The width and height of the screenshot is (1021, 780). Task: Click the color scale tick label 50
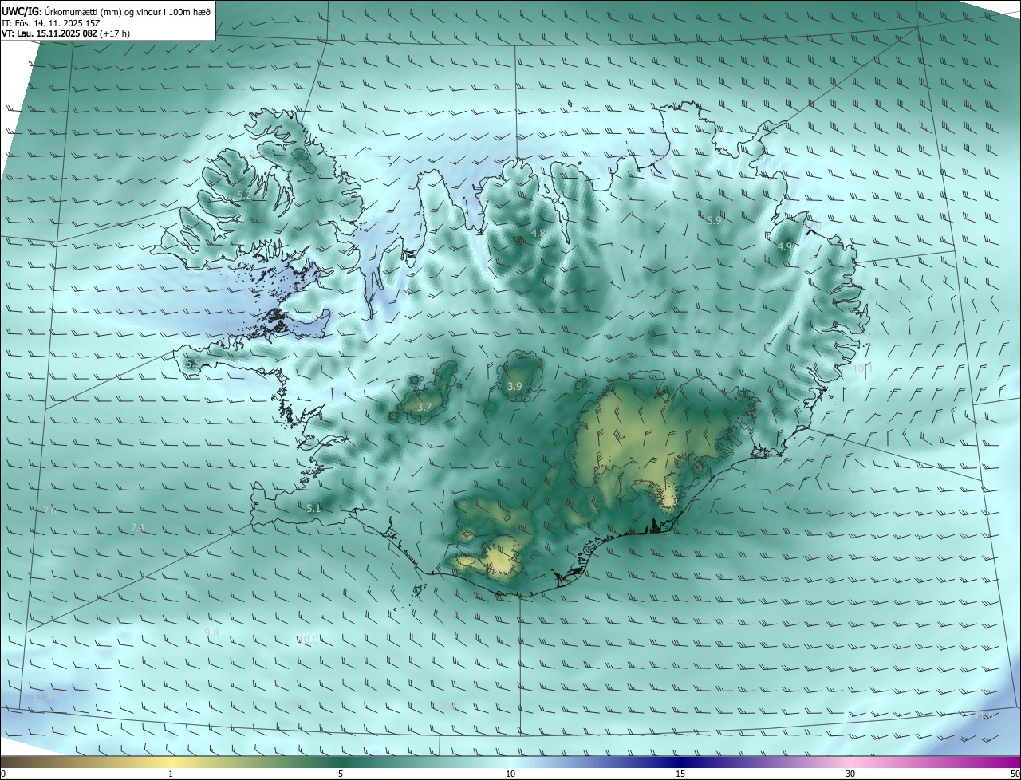click(x=1015, y=774)
